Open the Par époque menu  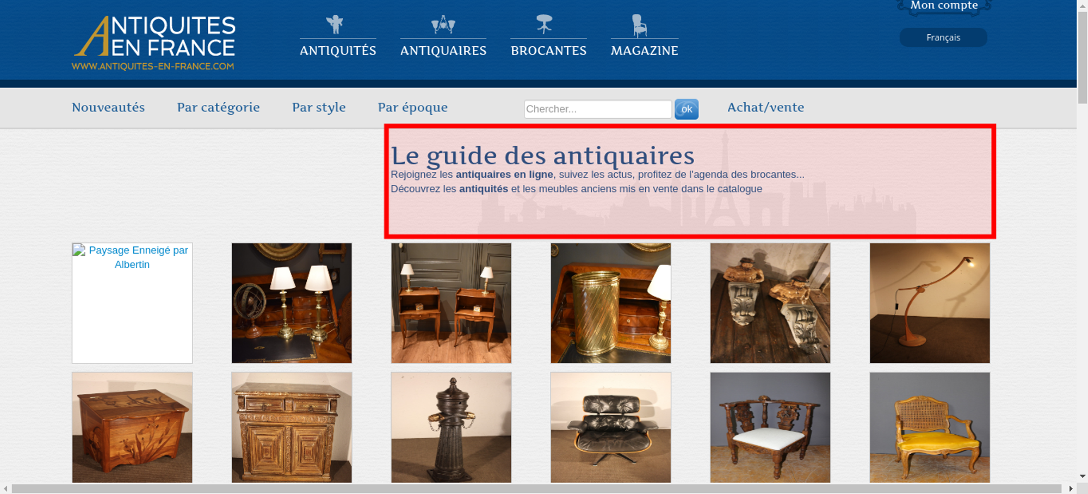coord(412,108)
